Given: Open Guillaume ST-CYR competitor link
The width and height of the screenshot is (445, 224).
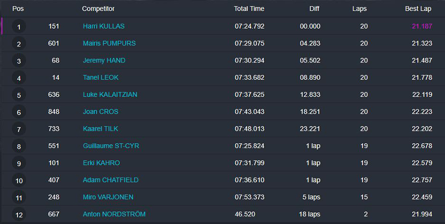Looking at the screenshot, I should [111, 146].
